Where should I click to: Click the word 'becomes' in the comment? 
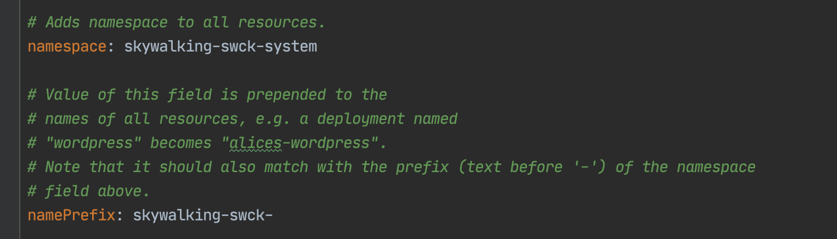pyautogui.click(x=181, y=143)
